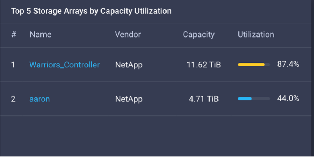The image size is (315, 157).
Task: Click the Top 5 Storage Arrays widget title
Action: pos(91,11)
